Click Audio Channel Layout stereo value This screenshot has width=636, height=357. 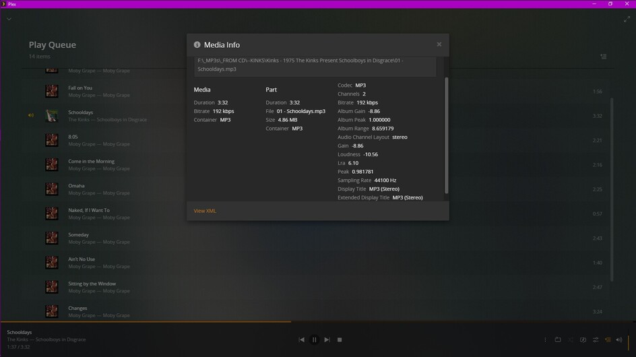(x=400, y=137)
